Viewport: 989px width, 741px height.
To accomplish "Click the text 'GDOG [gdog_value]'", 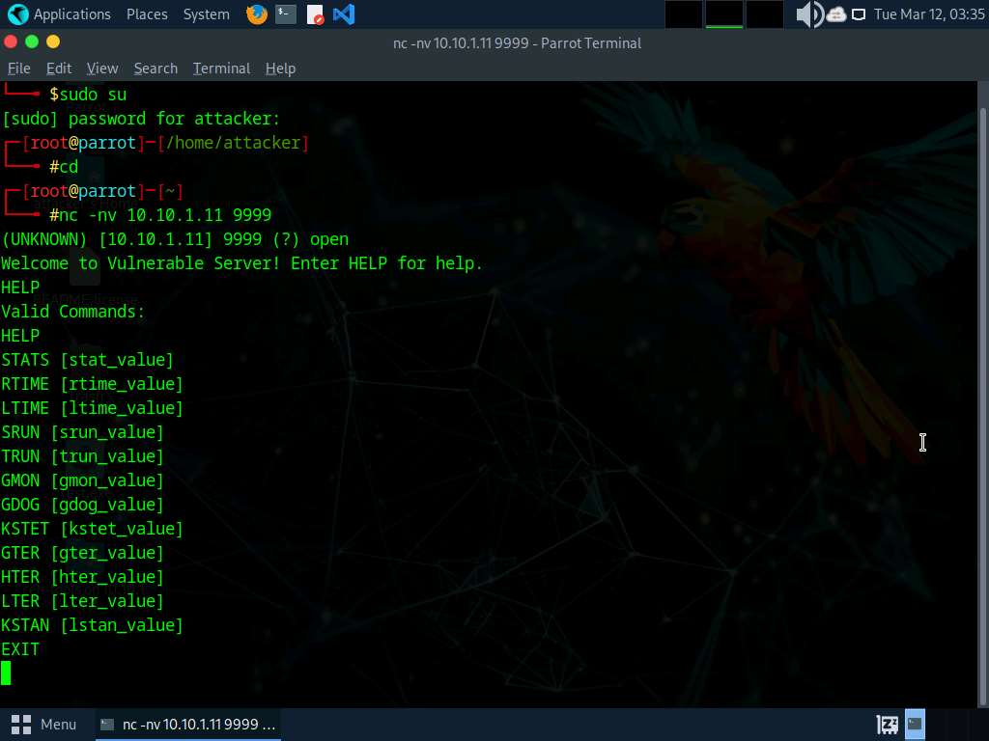I will (82, 505).
